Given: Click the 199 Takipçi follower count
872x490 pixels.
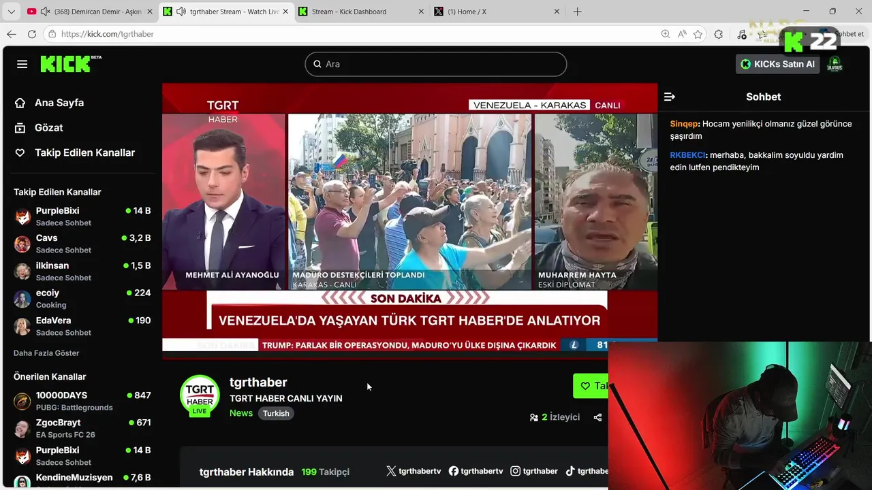Looking at the screenshot, I should click(326, 472).
